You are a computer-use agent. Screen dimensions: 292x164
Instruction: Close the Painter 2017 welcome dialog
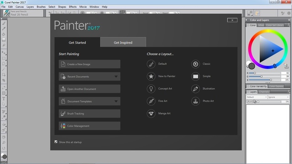pos(232,20)
